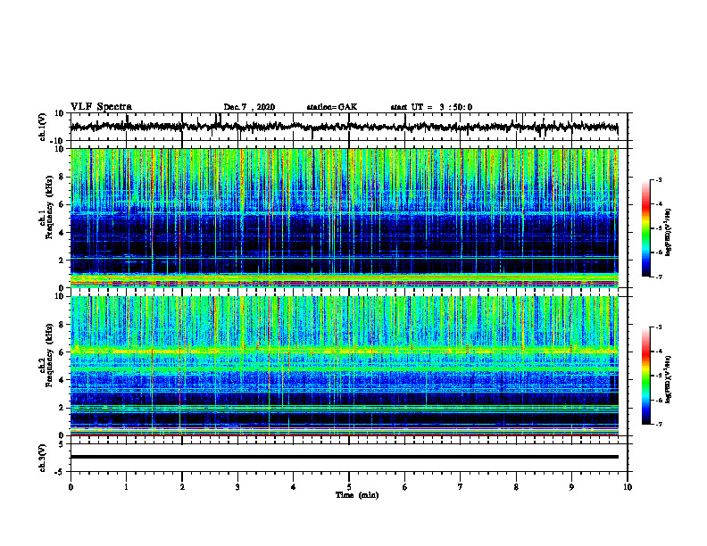Click the time axis tick label "2"
707x546 pixels.
[x=182, y=487]
